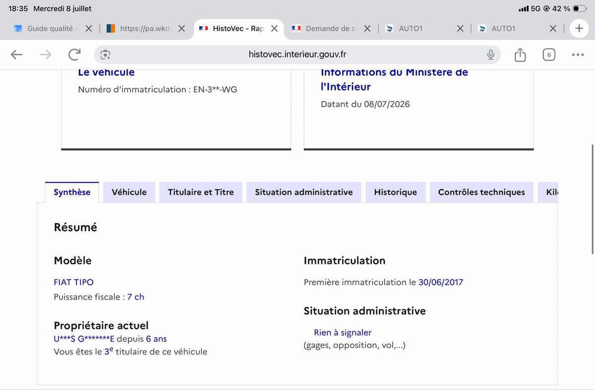Show all open tabs counter
Image resolution: width=595 pixels, height=390 pixels.
coord(549,54)
